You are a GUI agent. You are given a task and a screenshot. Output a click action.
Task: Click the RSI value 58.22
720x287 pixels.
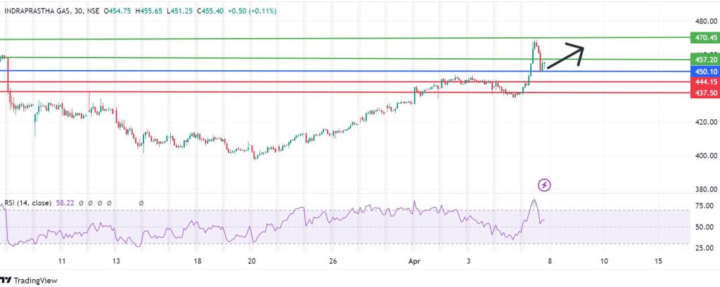pos(64,202)
